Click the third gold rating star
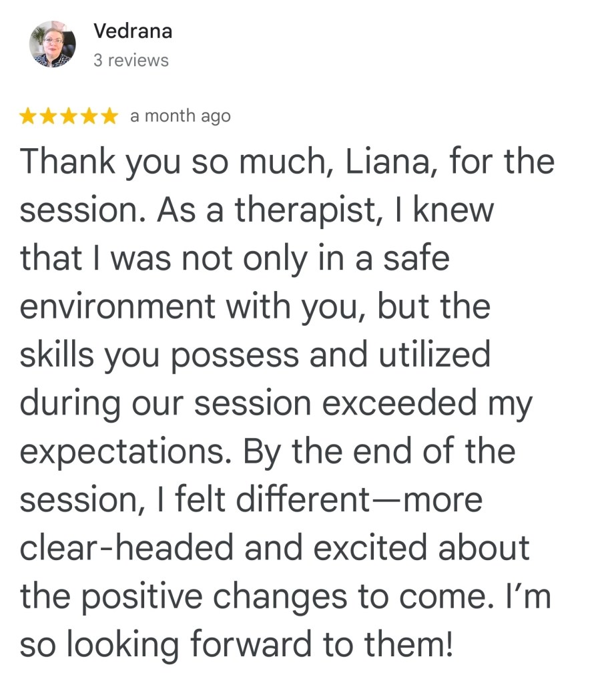Screen dimensions: 600x683 coord(69,117)
